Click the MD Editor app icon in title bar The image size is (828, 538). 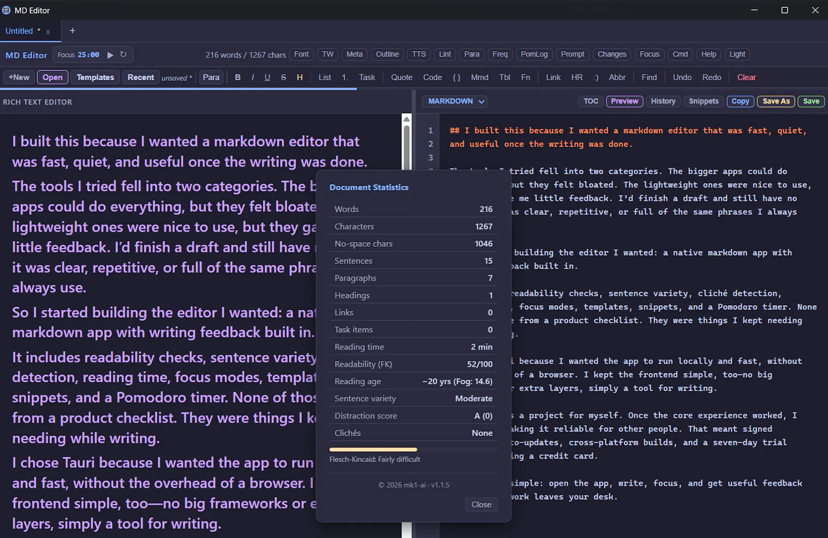[x=6, y=10]
